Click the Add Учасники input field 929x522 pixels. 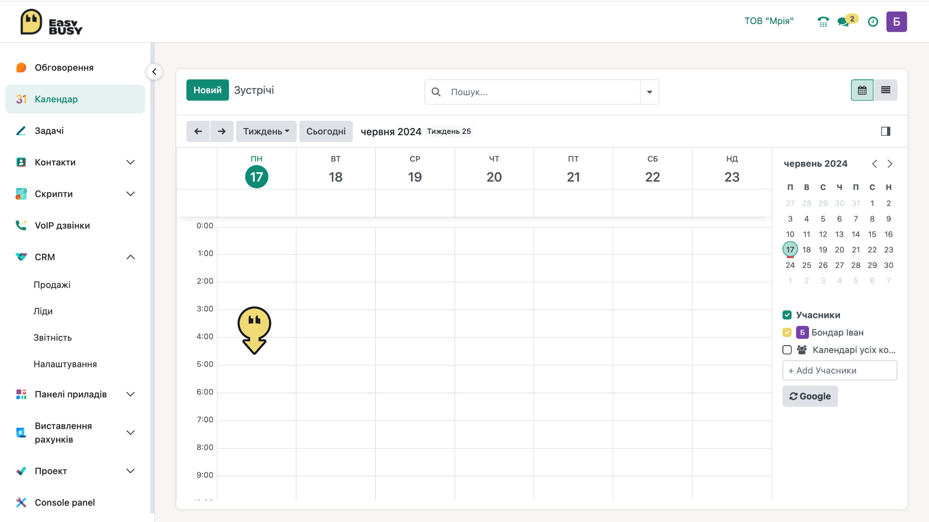coord(839,371)
